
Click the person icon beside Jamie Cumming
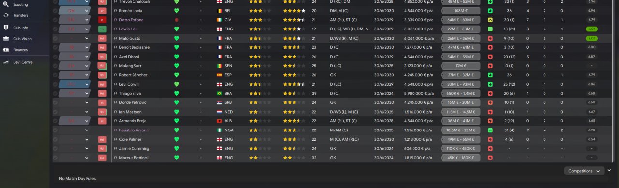(x=116, y=148)
